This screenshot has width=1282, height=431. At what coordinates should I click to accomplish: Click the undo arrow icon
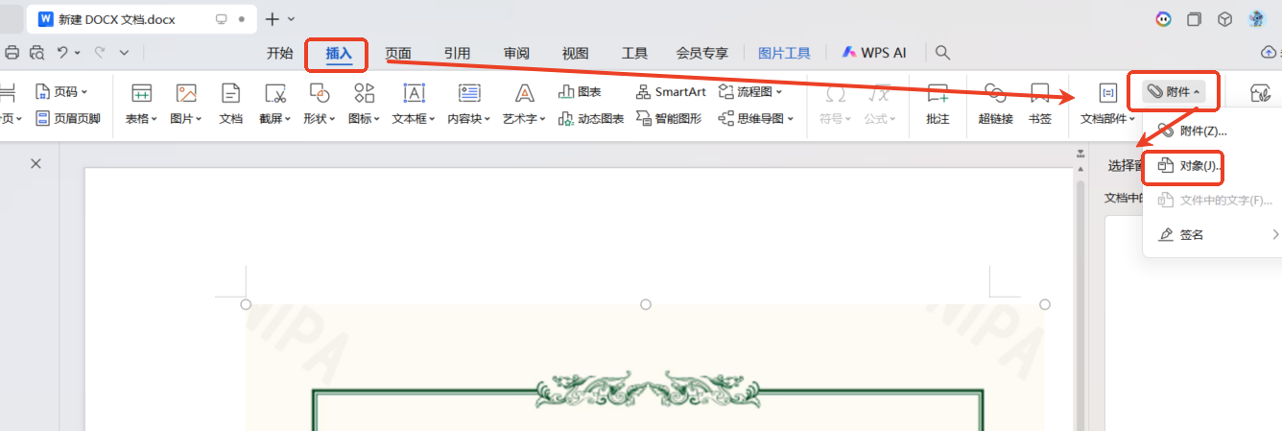coord(62,52)
